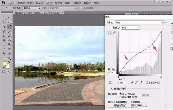Open the Curves preset dropdown
This screenshot has width=173, height=110.
click(139, 22)
